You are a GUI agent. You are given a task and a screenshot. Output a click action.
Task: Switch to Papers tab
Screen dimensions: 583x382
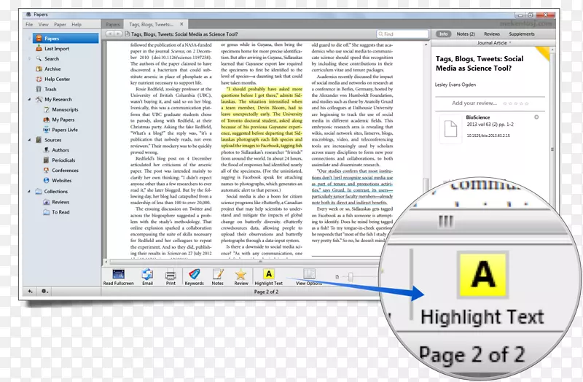(113, 25)
